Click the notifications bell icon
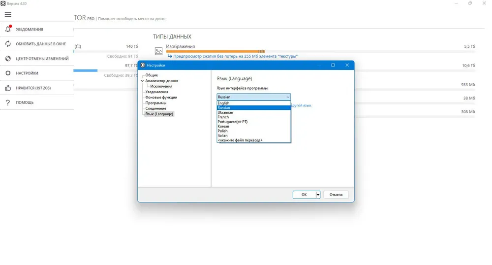This screenshot has height=265, width=492. [8, 29]
